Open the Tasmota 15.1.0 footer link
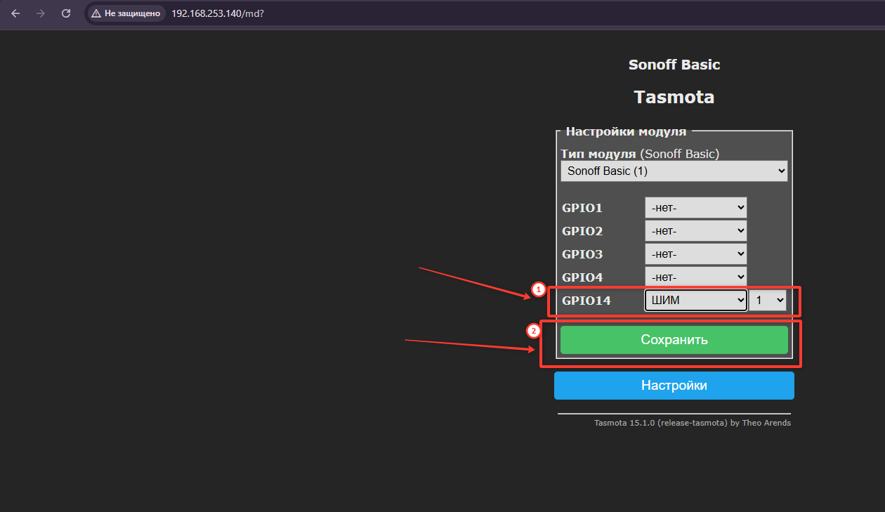 [693, 423]
